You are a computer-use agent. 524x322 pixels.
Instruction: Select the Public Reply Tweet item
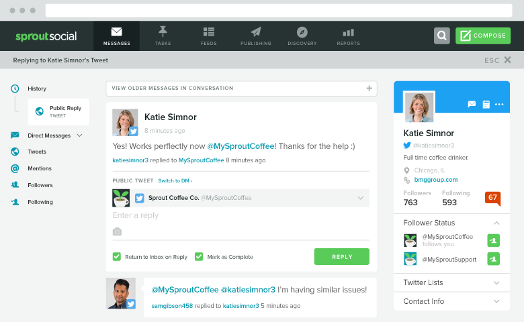pyautogui.click(x=58, y=111)
